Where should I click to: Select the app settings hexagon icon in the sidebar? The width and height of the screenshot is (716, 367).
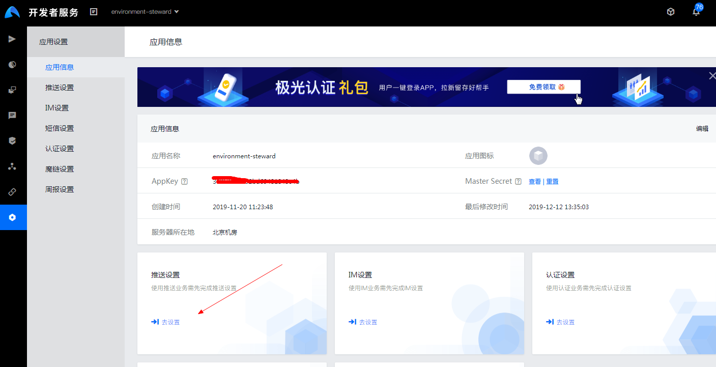point(13,217)
